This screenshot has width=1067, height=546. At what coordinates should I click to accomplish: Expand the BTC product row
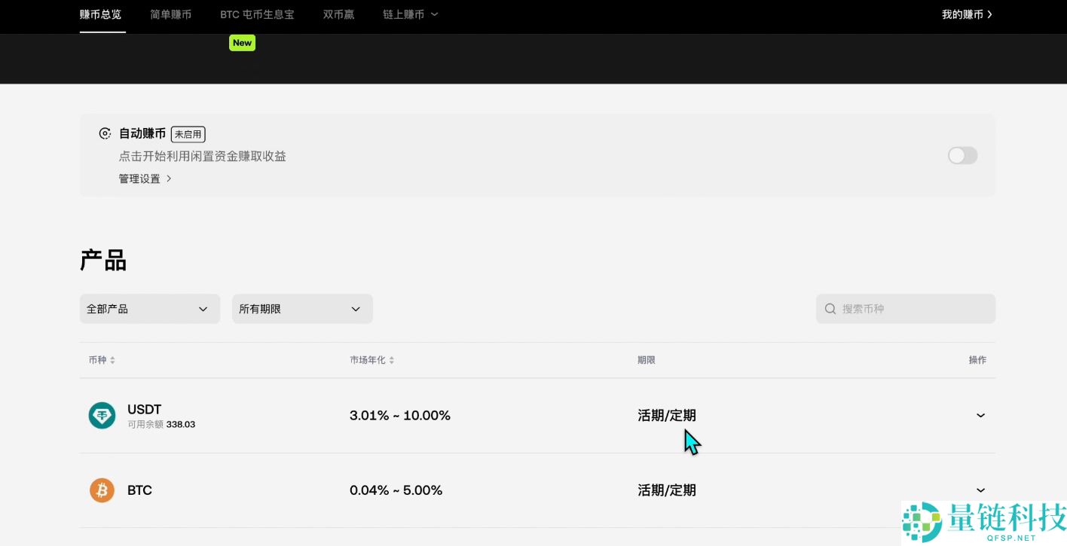point(980,490)
